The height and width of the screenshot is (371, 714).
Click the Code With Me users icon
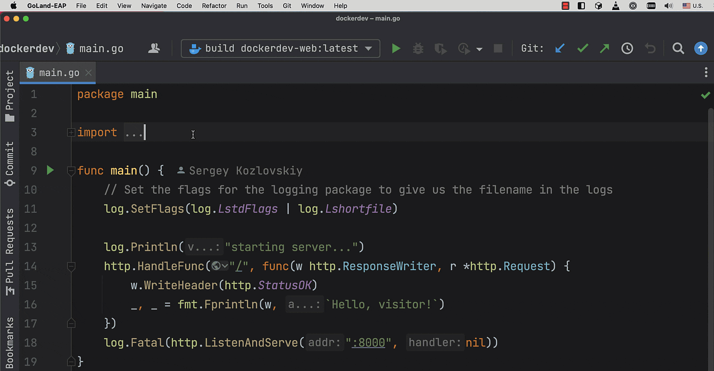(x=154, y=49)
